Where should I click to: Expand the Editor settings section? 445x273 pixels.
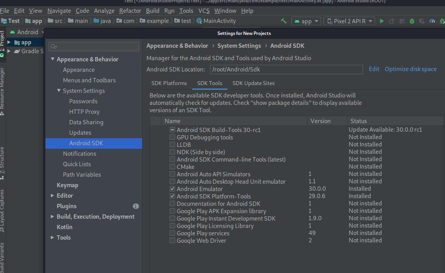pos(52,196)
